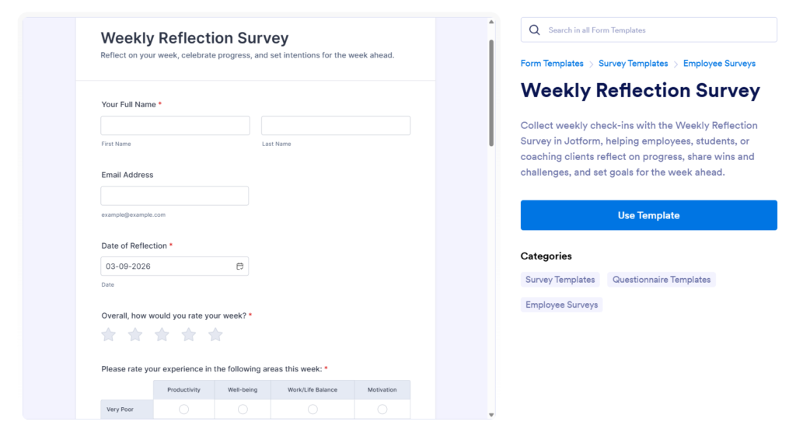Open the Form Templates breadcrumb
The image size is (796, 446).
(552, 64)
